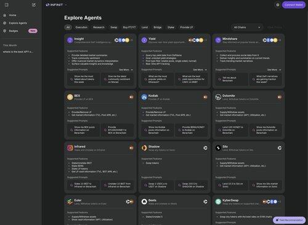Open the All Chains dropdown
The width and height of the screenshot is (308, 225).
tap(247, 27)
